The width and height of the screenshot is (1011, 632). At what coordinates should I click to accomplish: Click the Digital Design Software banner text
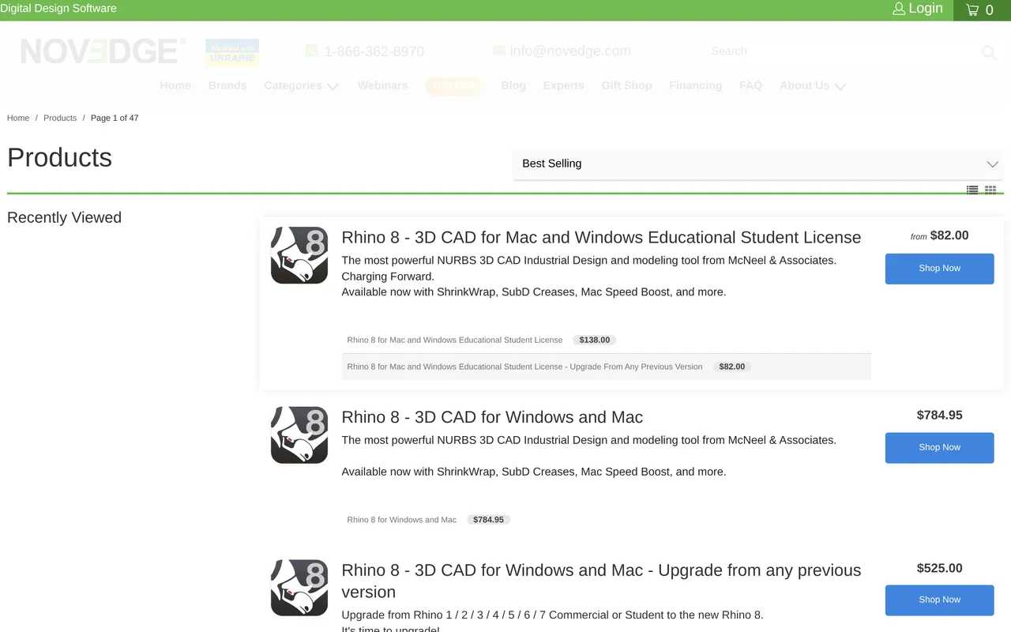click(58, 9)
